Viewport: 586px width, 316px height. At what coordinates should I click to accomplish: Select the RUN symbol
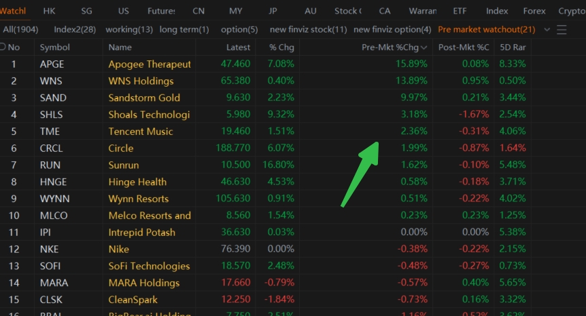click(x=50, y=165)
